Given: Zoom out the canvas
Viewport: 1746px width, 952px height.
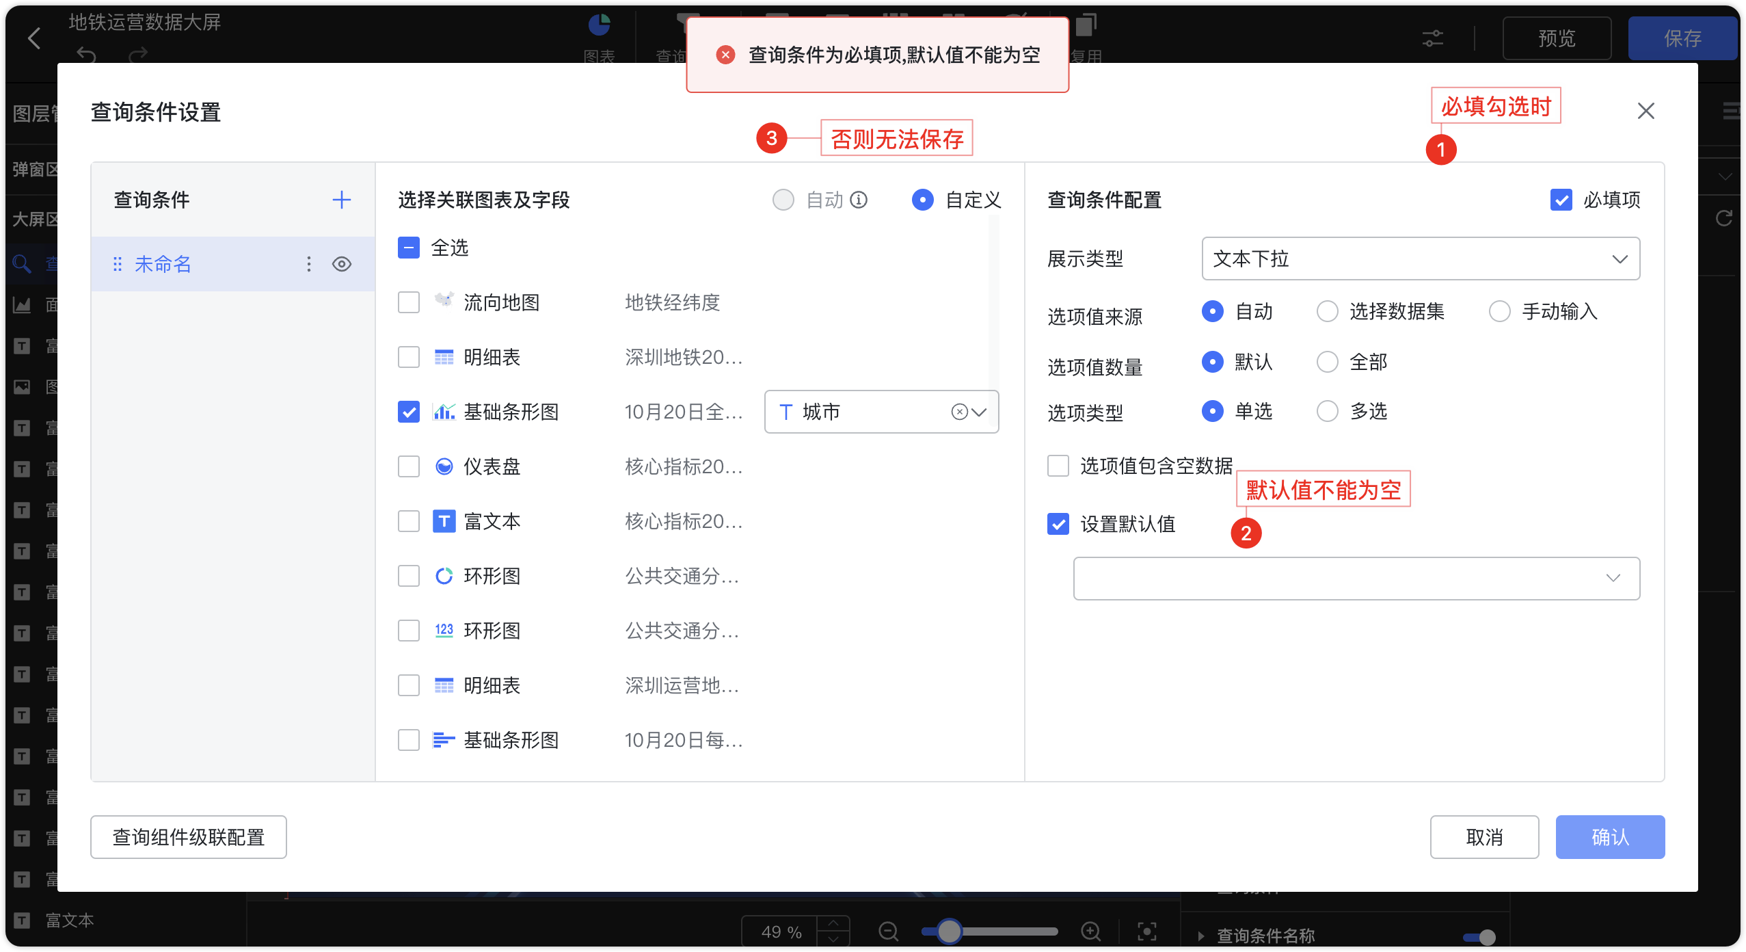Looking at the screenshot, I should point(888,931).
